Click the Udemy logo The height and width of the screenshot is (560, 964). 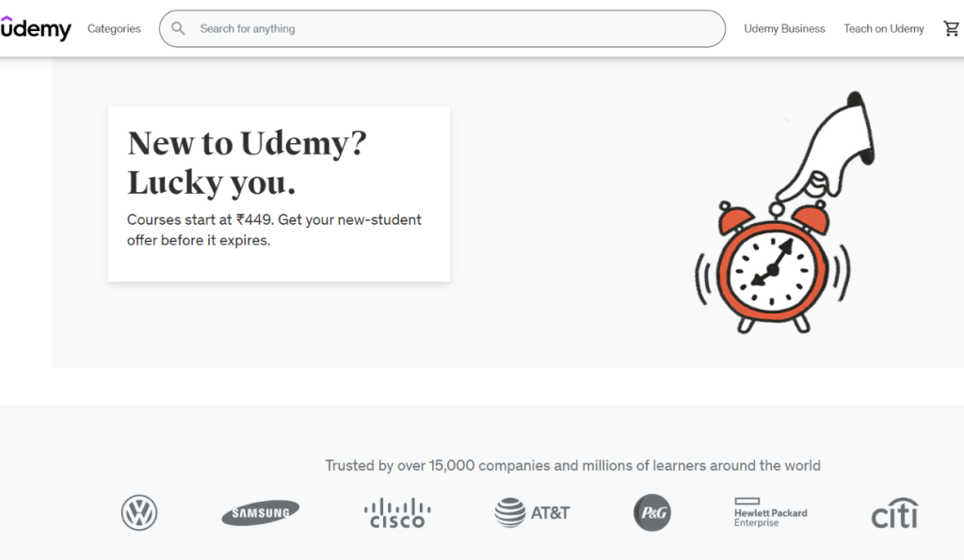point(37,29)
